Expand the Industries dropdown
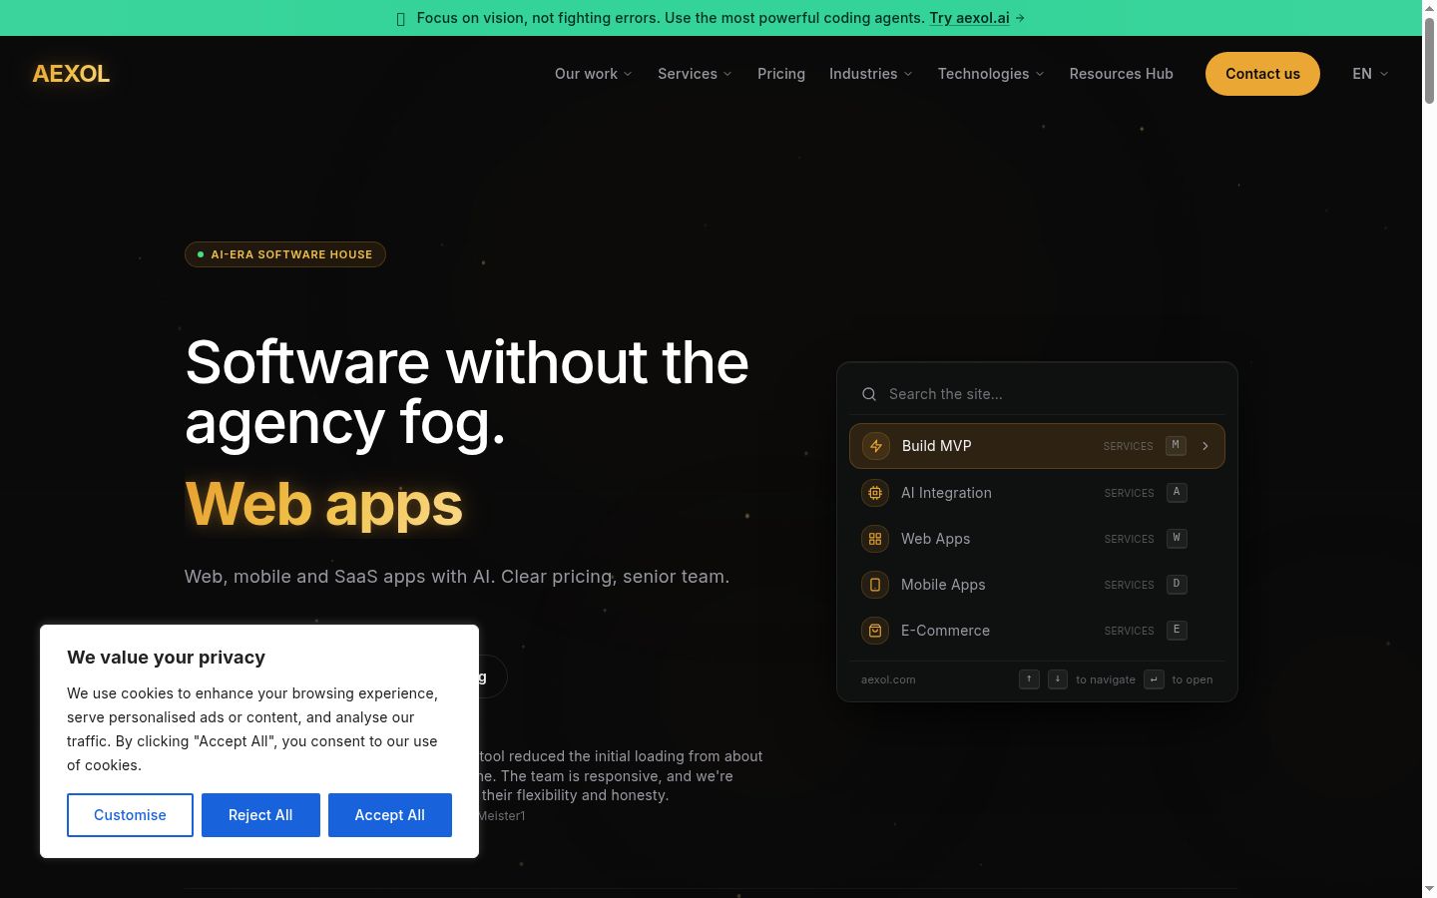1437x898 pixels. click(x=871, y=74)
